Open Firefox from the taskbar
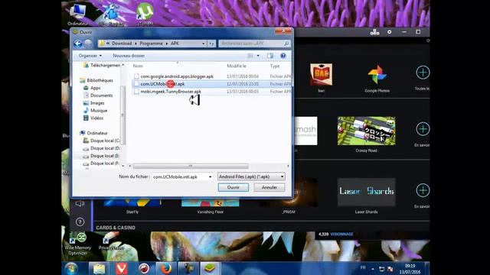Image resolution: width=490 pixels, height=275 pixels. point(166,268)
